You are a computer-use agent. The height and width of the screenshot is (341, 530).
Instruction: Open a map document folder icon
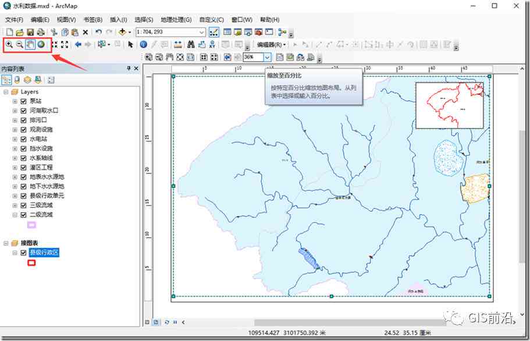20,32
